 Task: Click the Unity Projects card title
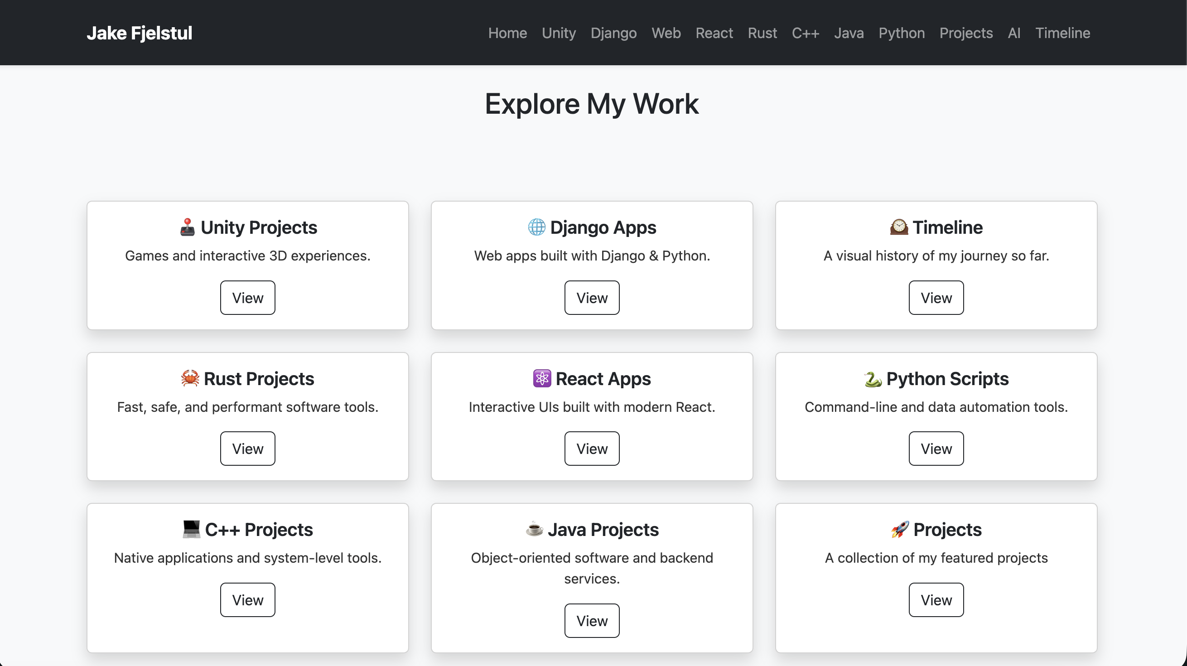coord(259,227)
